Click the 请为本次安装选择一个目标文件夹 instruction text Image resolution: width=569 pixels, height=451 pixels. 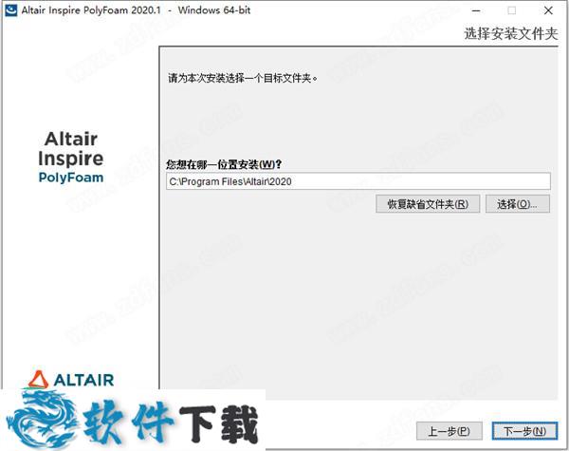[x=243, y=78]
